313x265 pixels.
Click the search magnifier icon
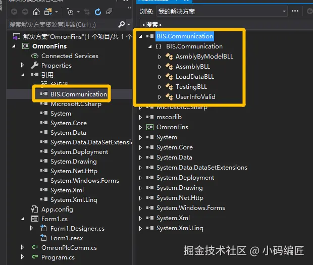pyautogui.click(x=121, y=25)
